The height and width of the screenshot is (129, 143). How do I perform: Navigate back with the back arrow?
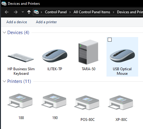tap(7, 12)
